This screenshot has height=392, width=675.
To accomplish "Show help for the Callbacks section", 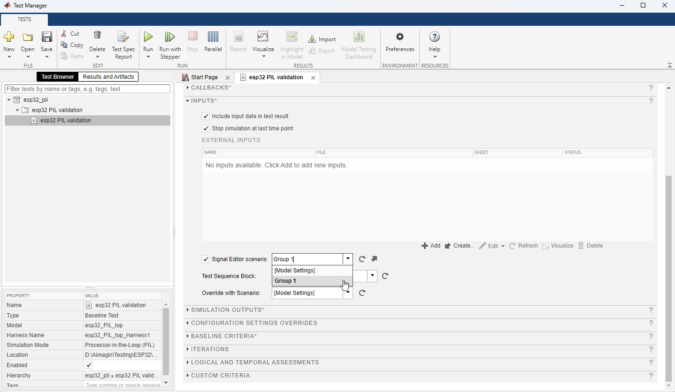I will tap(651, 88).
